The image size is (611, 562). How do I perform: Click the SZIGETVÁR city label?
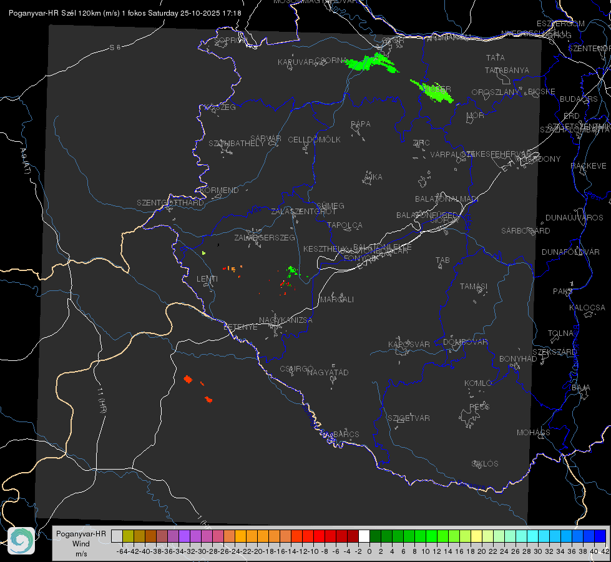409,418
